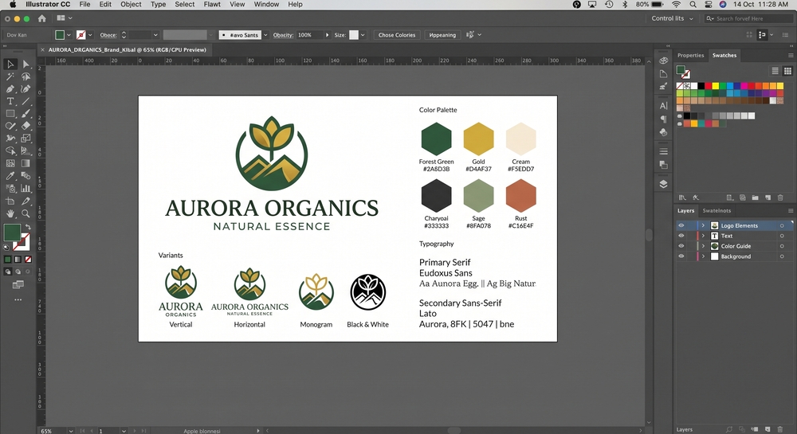Open the Window menu
This screenshot has height=434, width=797.
(266, 4)
